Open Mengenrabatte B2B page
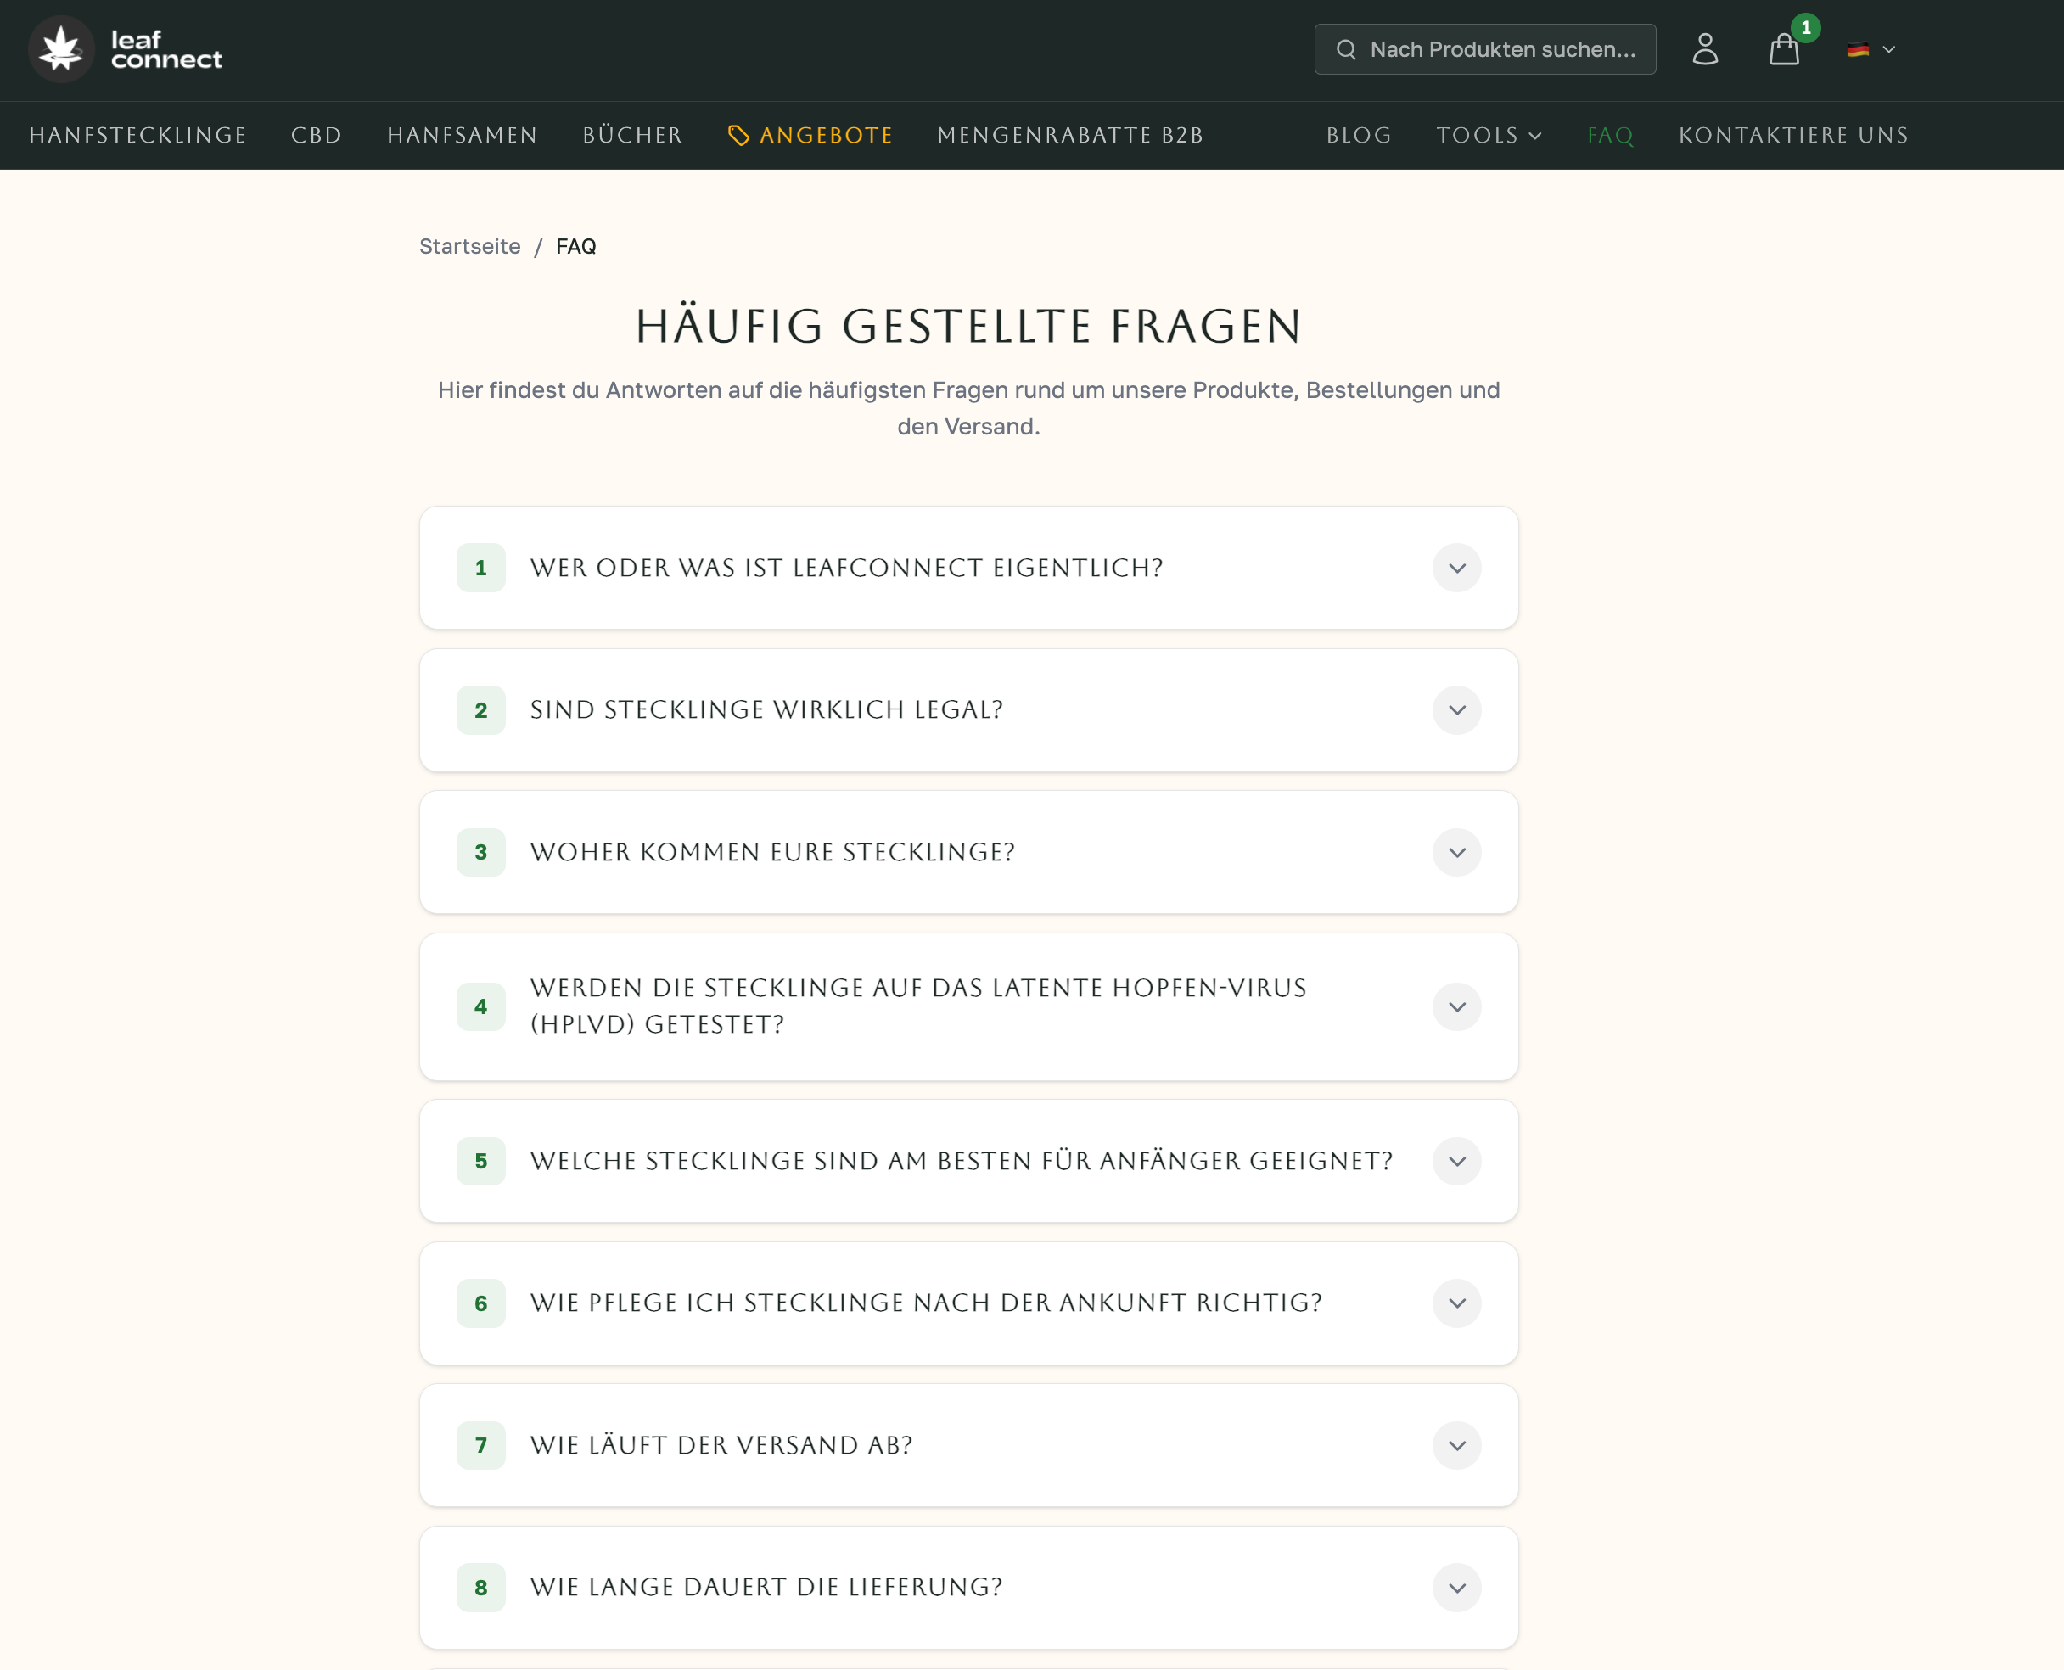 click(x=1070, y=136)
